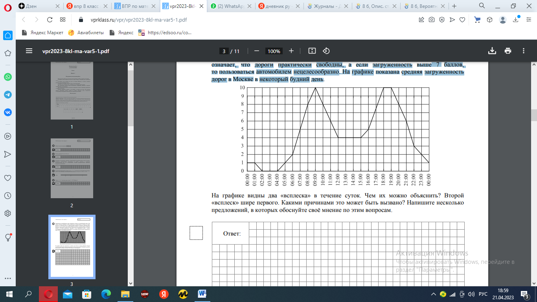Image resolution: width=537 pixels, height=302 pixels.
Task: Open the Яндекс Маркет bookmark
Action: 42,33
